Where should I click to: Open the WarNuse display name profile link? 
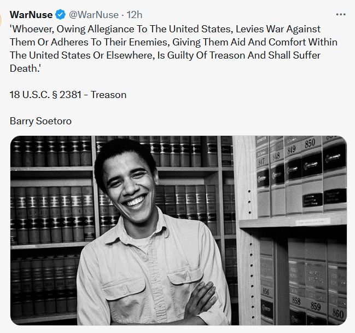tap(30, 15)
